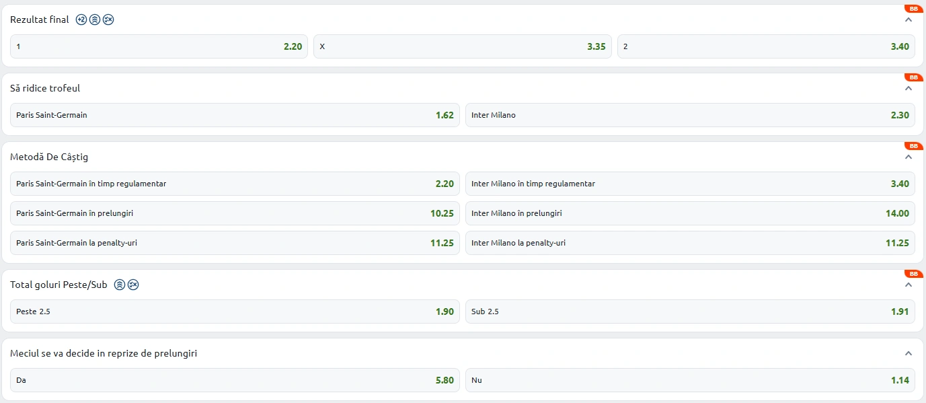Collapse the Să ridice trofeul section
This screenshot has height=403, width=926.
pos(909,88)
